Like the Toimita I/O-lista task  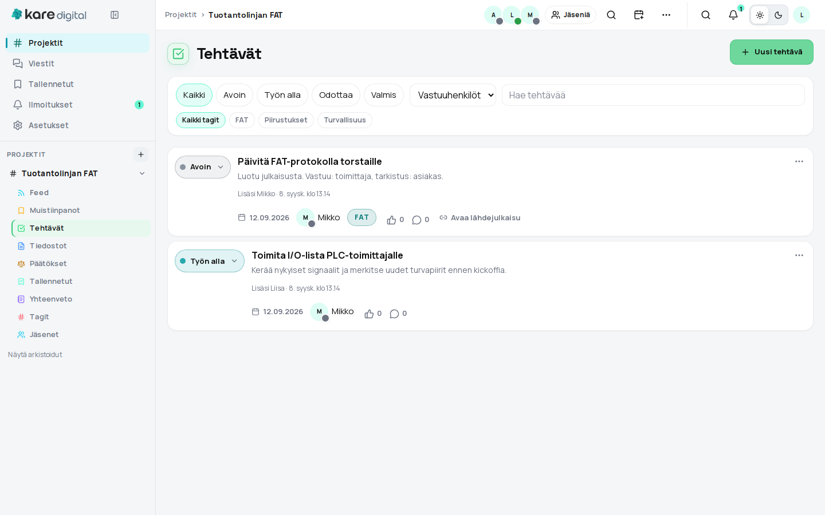point(373,314)
